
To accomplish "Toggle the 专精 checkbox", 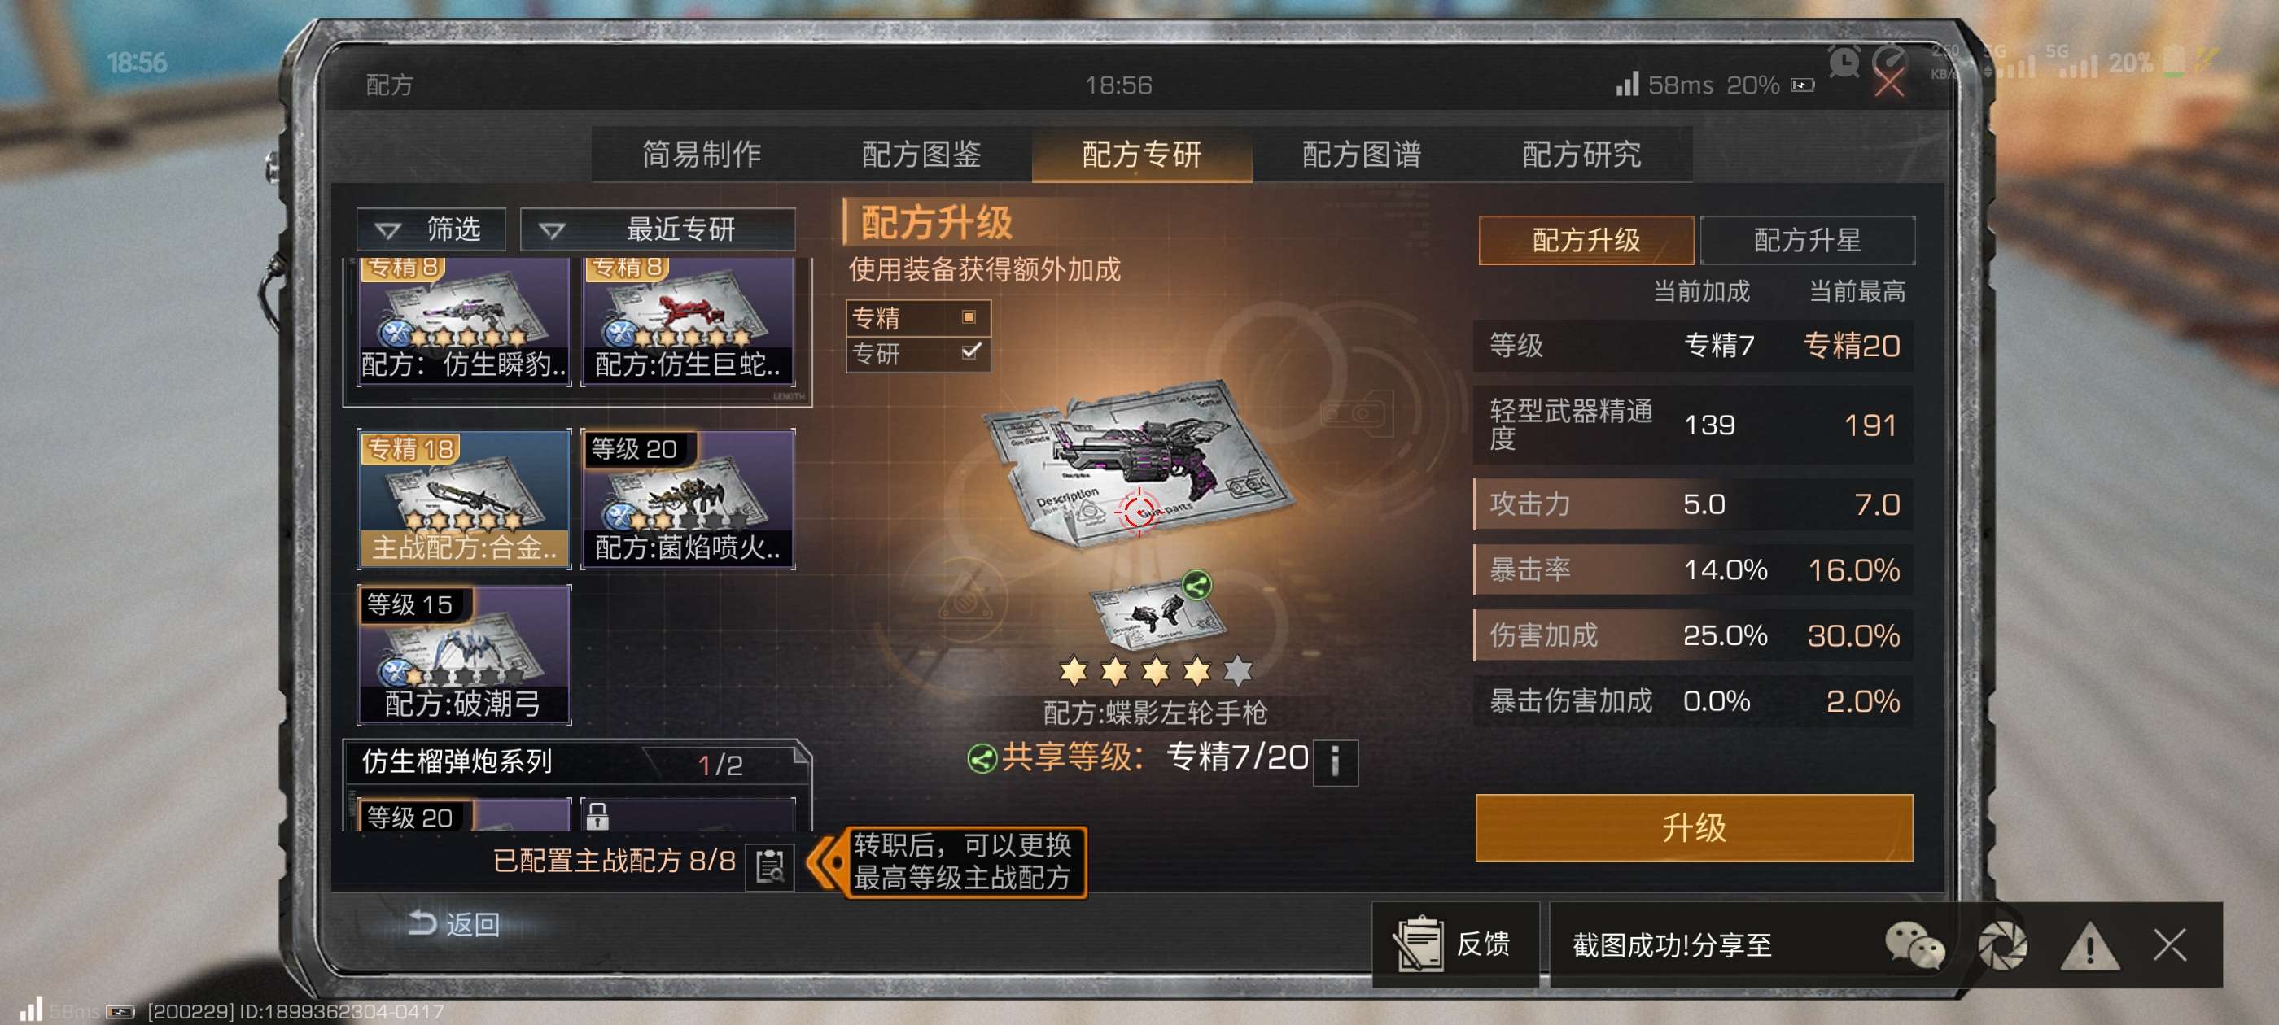I will (x=969, y=316).
